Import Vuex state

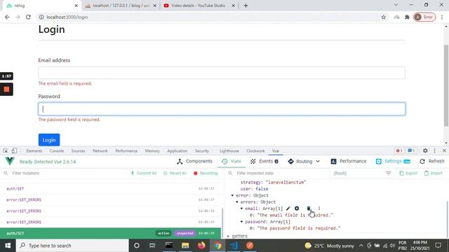click(x=434, y=173)
